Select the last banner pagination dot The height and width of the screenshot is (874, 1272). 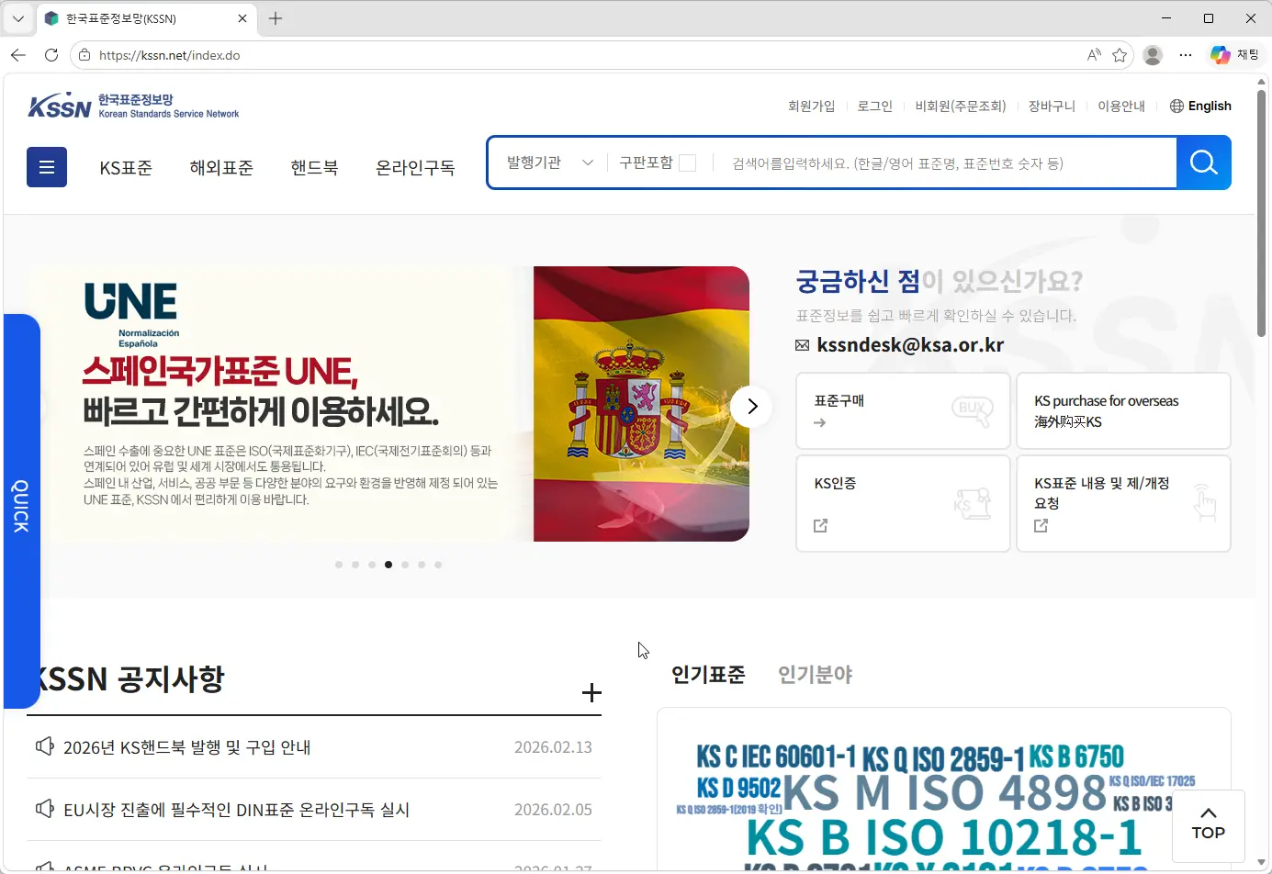(438, 565)
